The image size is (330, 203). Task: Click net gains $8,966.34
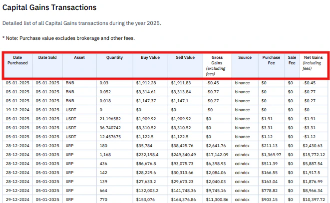pyautogui.click(x=313, y=191)
